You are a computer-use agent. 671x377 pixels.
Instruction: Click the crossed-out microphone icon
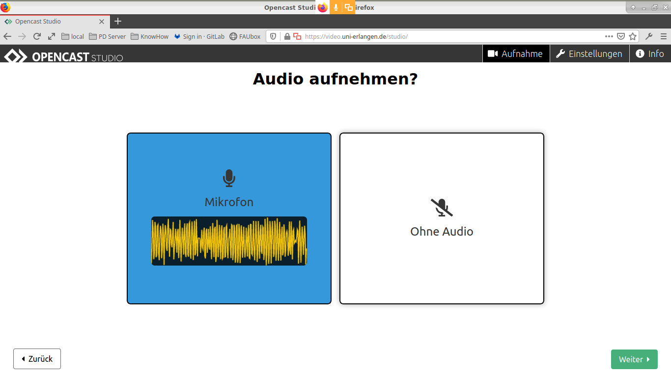pos(442,208)
